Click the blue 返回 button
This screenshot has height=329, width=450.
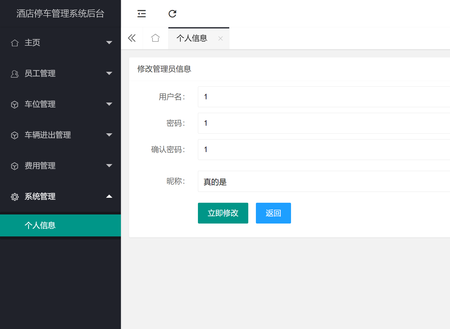click(273, 213)
